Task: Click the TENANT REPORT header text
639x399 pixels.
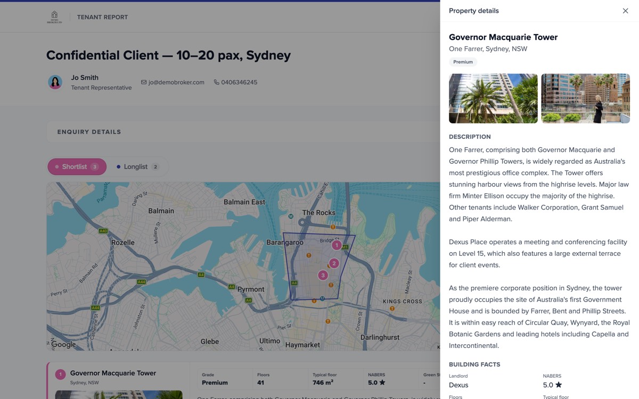Action: [x=102, y=17]
